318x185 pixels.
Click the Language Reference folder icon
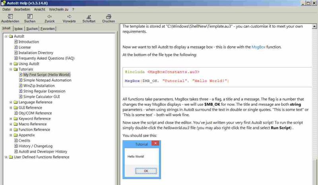coord(16,102)
